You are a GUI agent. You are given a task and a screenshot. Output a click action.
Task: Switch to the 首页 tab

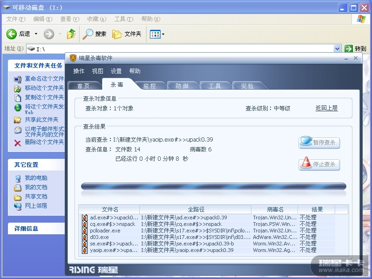click(x=83, y=86)
